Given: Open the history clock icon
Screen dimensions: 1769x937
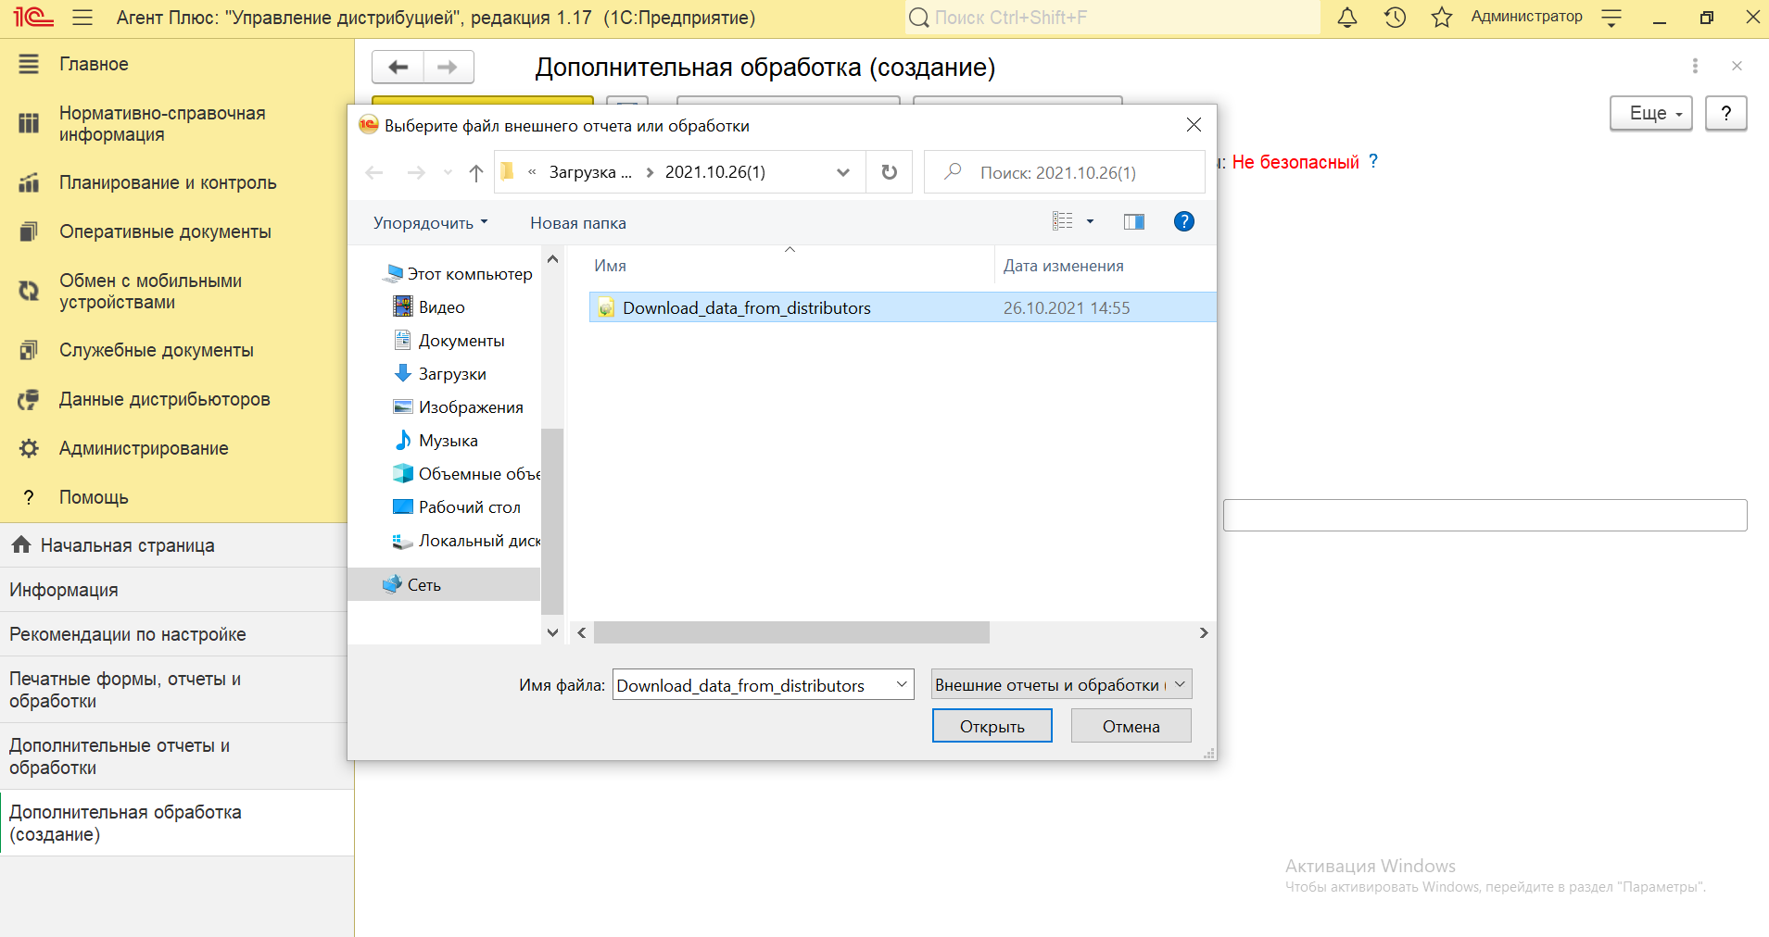Looking at the screenshot, I should (x=1395, y=18).
